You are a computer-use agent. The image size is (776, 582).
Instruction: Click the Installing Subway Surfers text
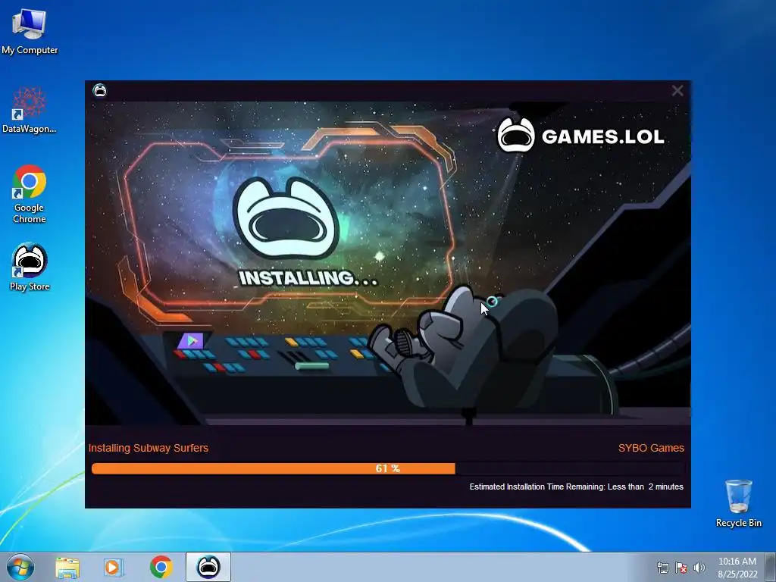[x=149, y=448]
